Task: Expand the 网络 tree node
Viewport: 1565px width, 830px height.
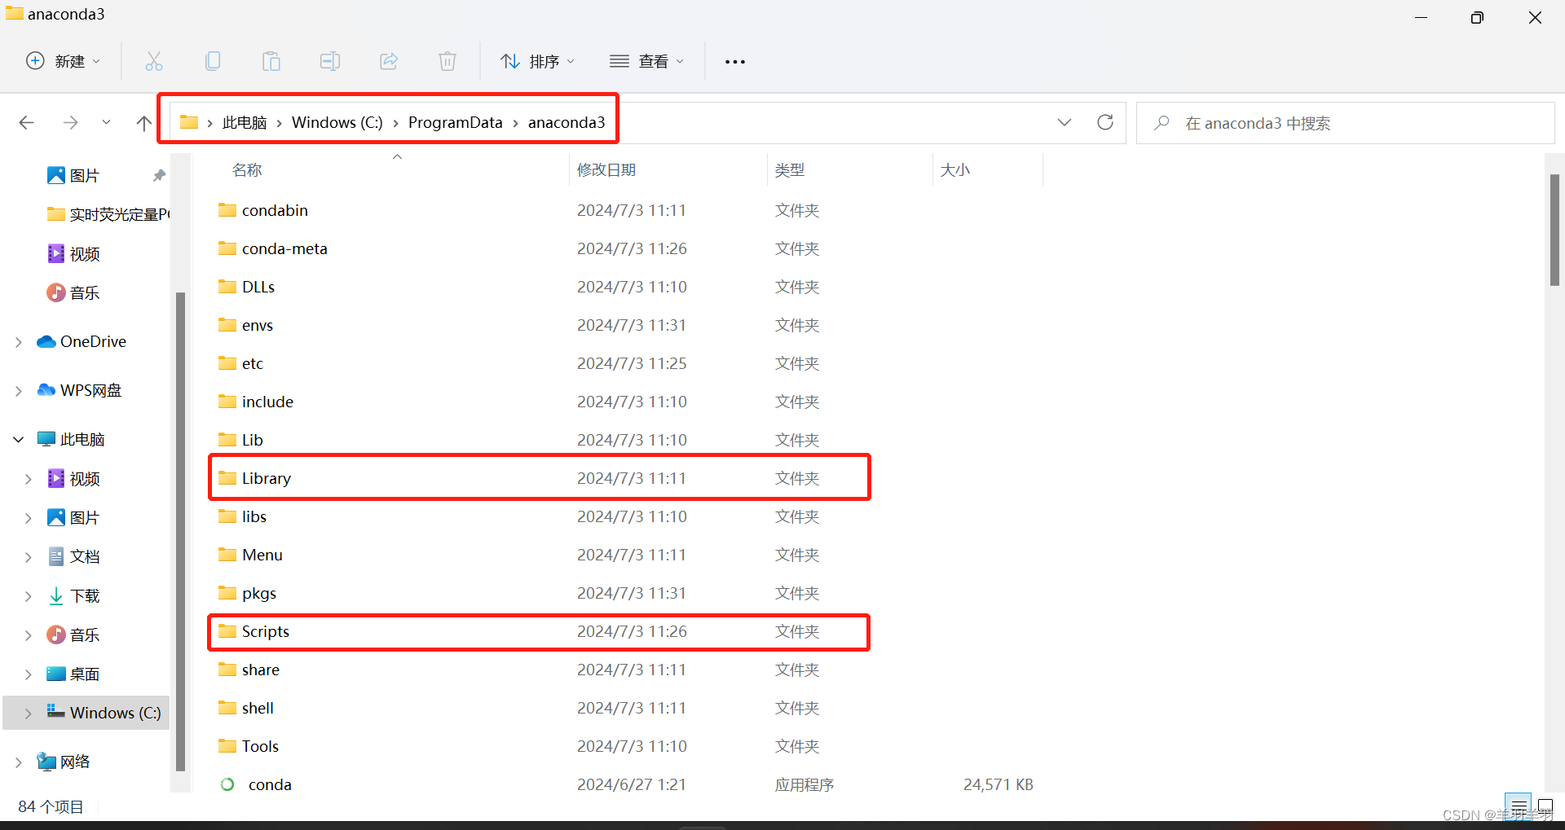Action: click(19, 762)
